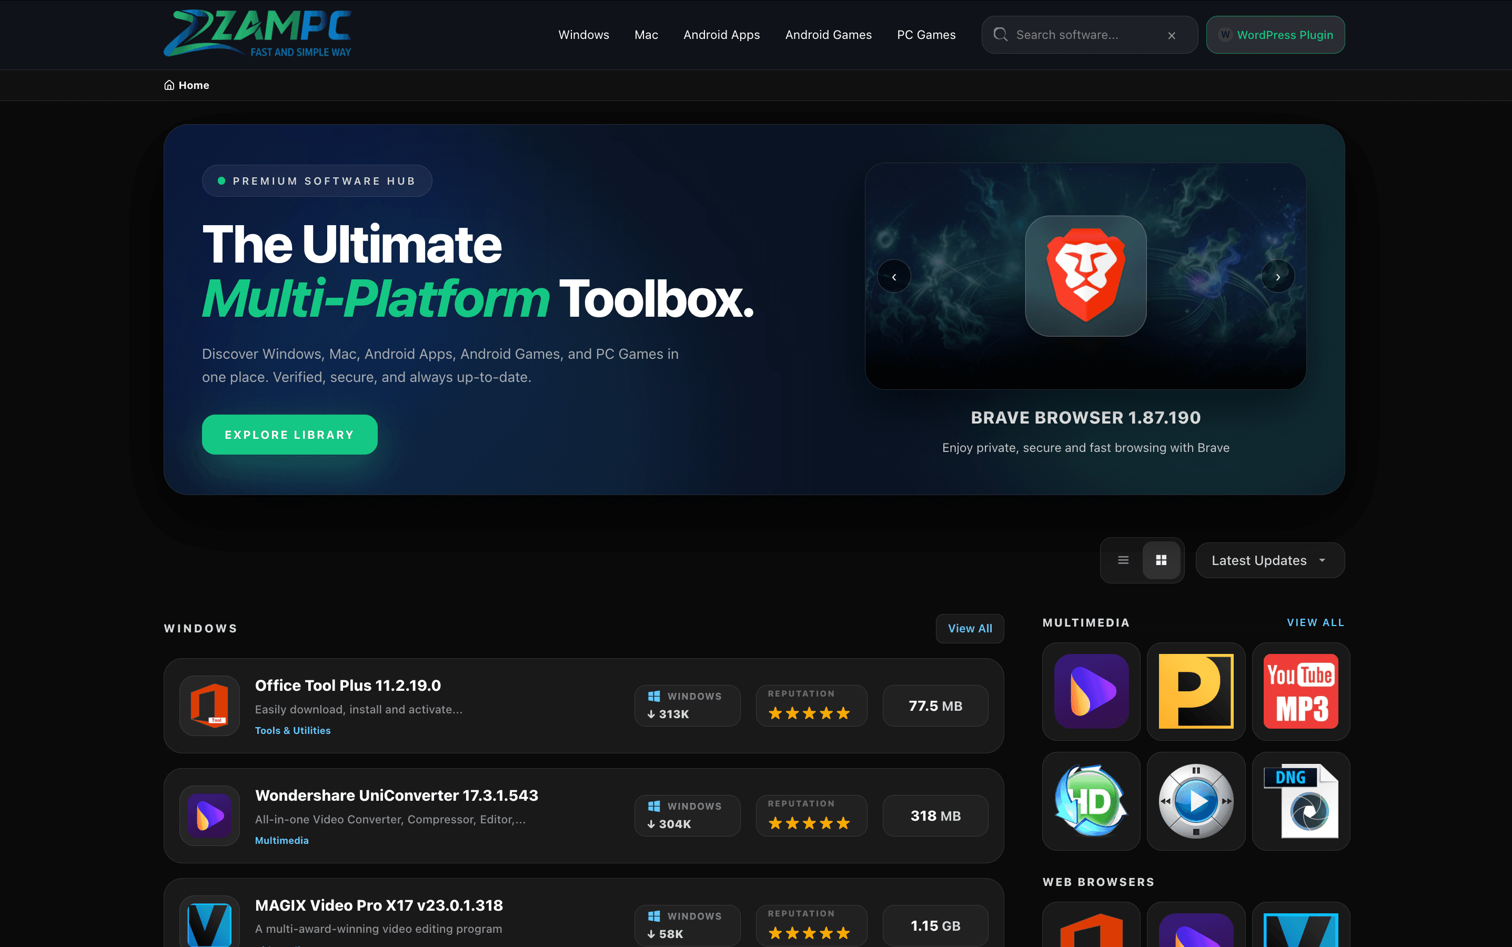
Task: Click VIEW ALL for Multimedia section
Action: 1315,622
